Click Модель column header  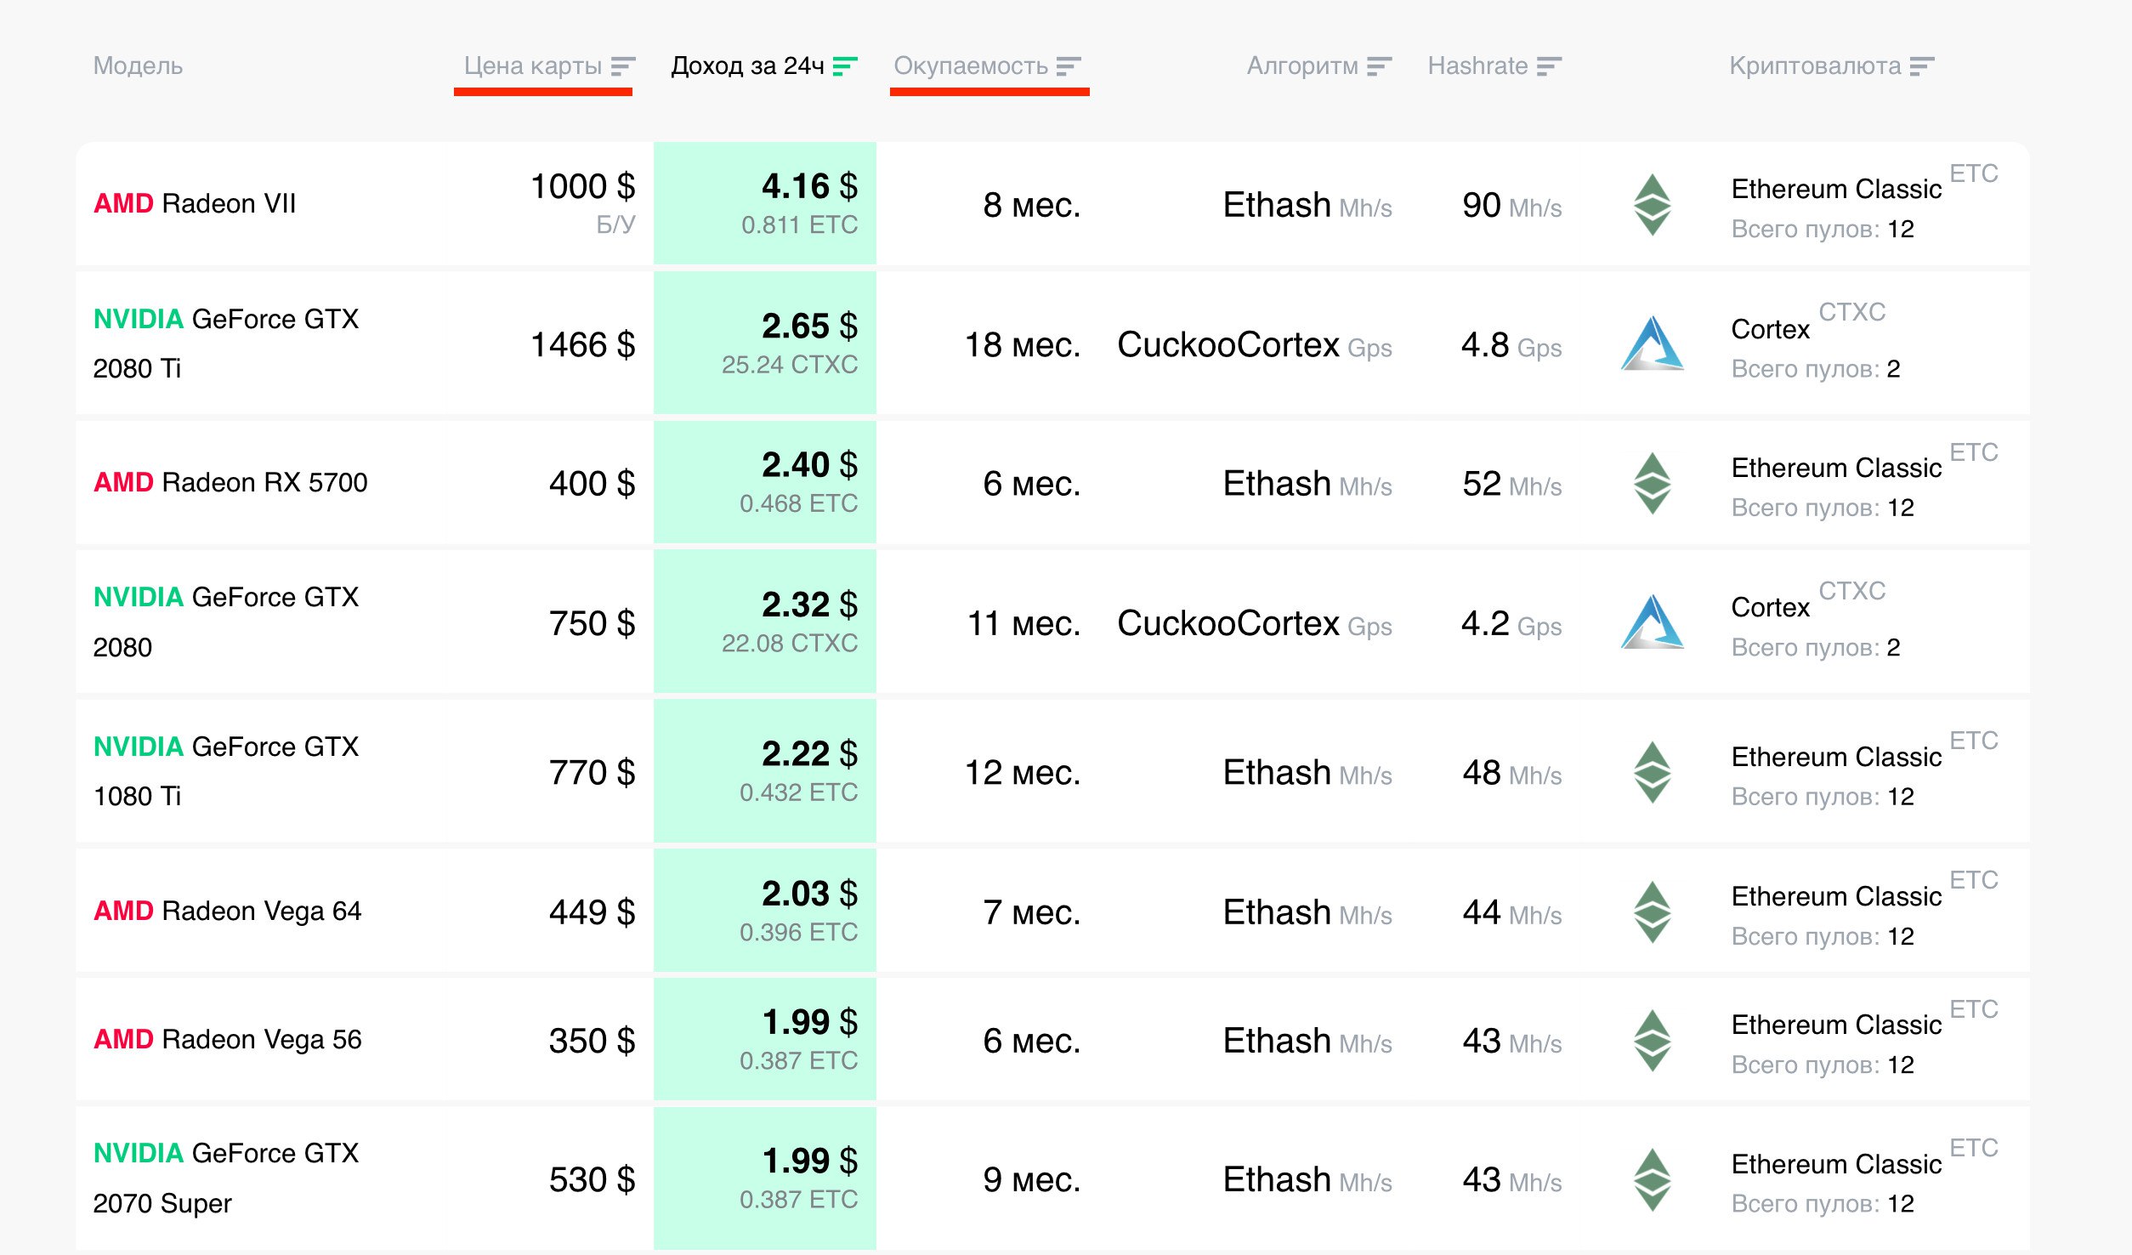tap(138, 66)
